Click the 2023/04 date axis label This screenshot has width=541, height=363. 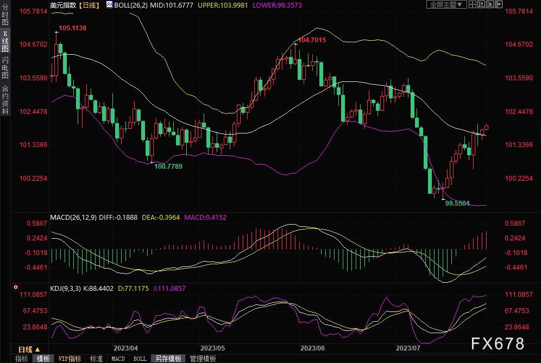pyautogui.click(x=125, y=348)
